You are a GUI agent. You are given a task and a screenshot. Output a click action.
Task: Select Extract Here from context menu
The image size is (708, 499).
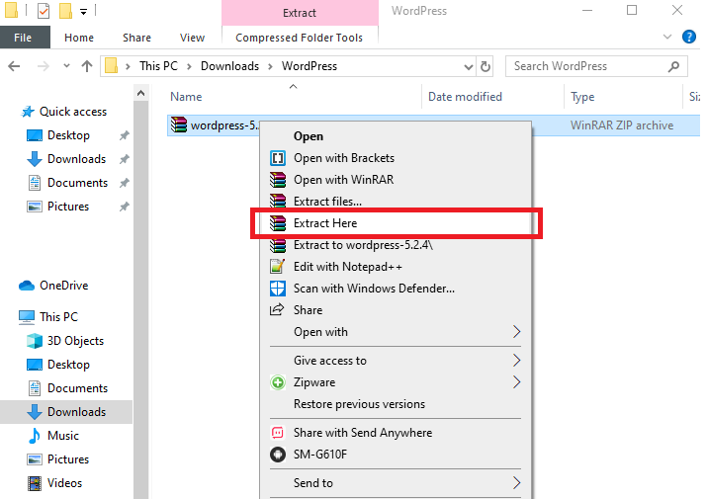396,223
